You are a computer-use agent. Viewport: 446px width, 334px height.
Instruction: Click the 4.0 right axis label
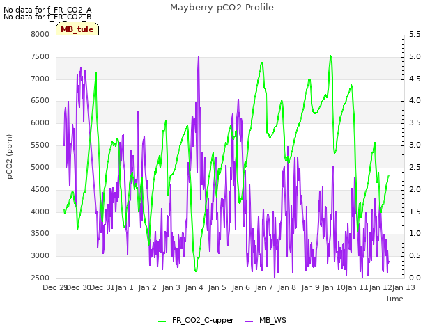coord(415,101)
